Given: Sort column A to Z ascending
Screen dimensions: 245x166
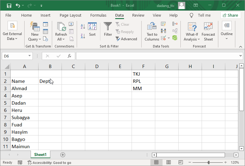Looking at the screenshot, I should coord(83,27).
